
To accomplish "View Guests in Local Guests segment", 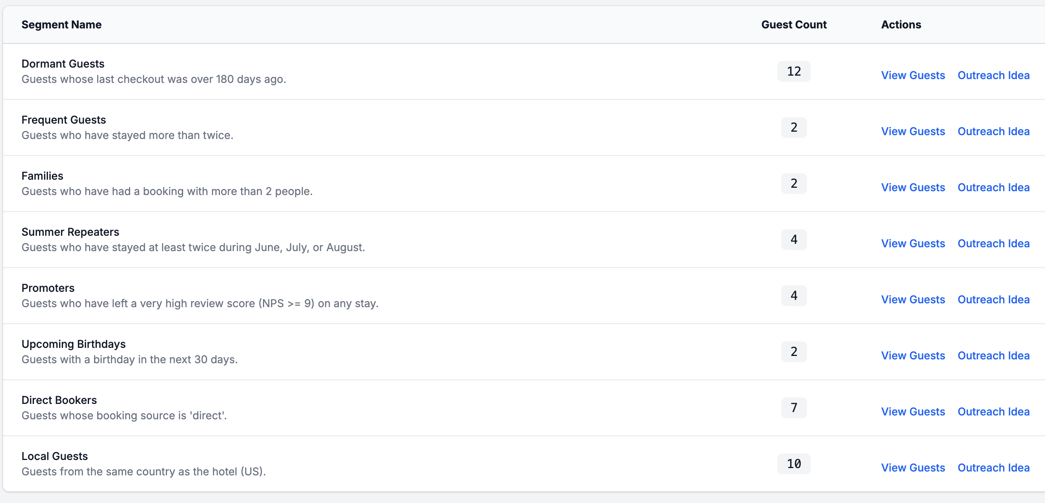I will pos(913,467).
